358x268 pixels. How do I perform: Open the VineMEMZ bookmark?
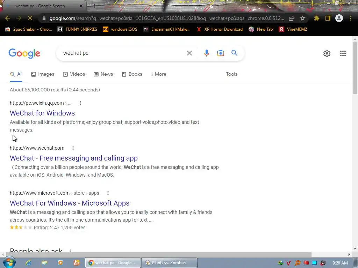tap(293, 29)
